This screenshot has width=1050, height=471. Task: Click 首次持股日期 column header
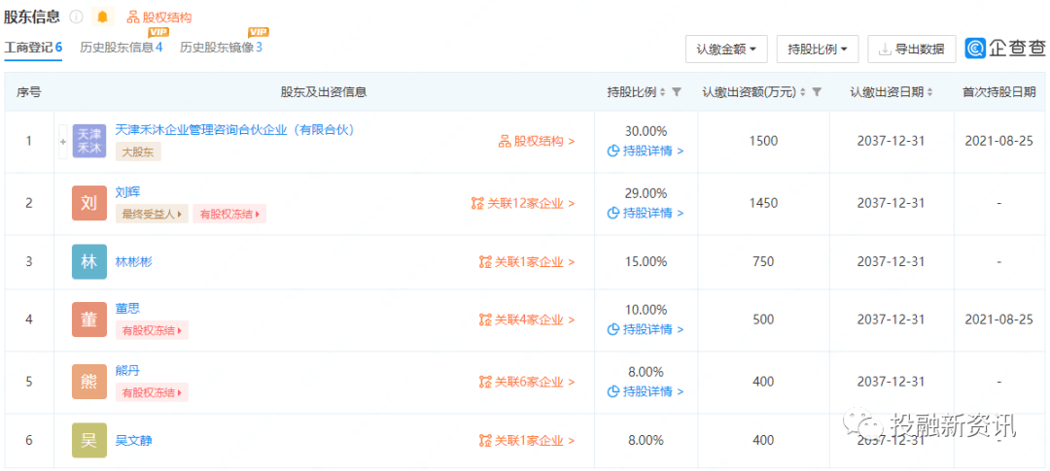[998, 92]
